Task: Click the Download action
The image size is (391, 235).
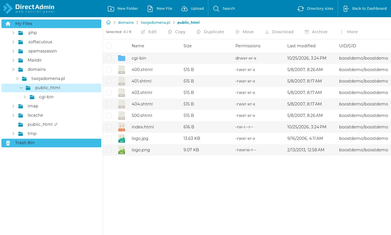Action: [279, 32]
